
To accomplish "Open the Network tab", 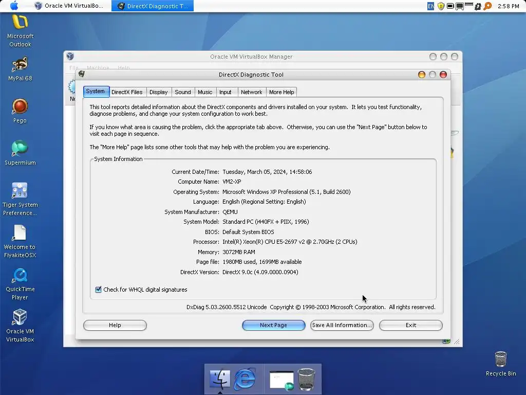I will (x=252, y=92).
